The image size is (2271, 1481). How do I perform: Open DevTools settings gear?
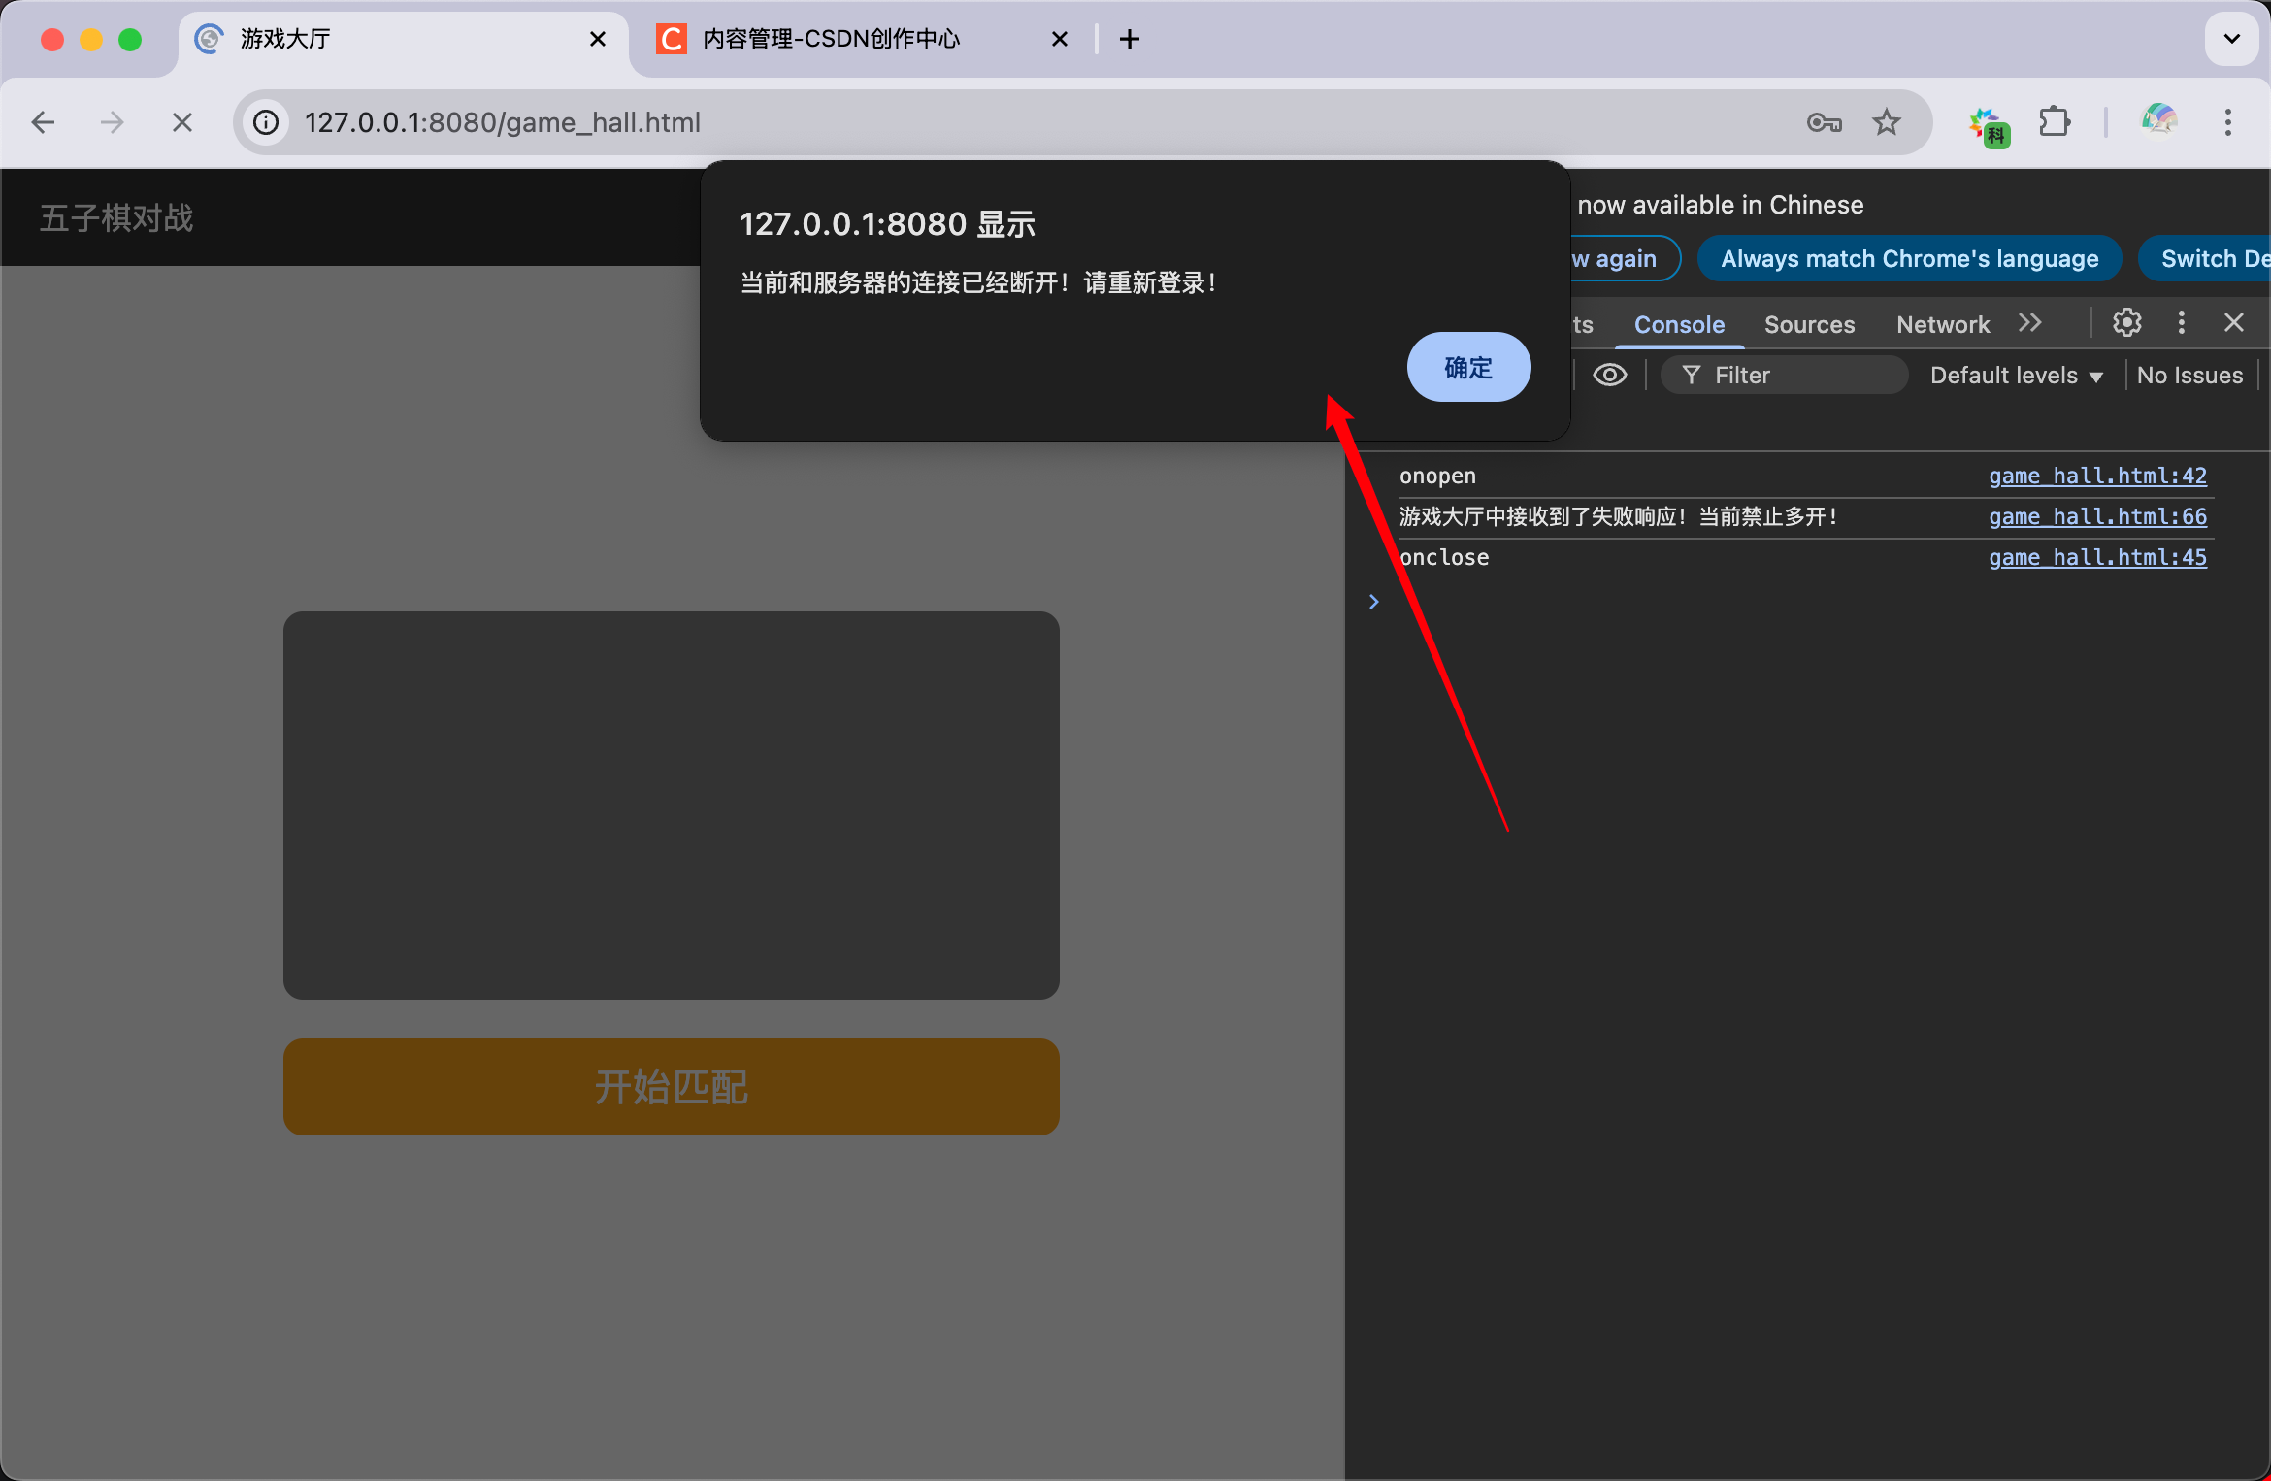[x=2126, y=323]
